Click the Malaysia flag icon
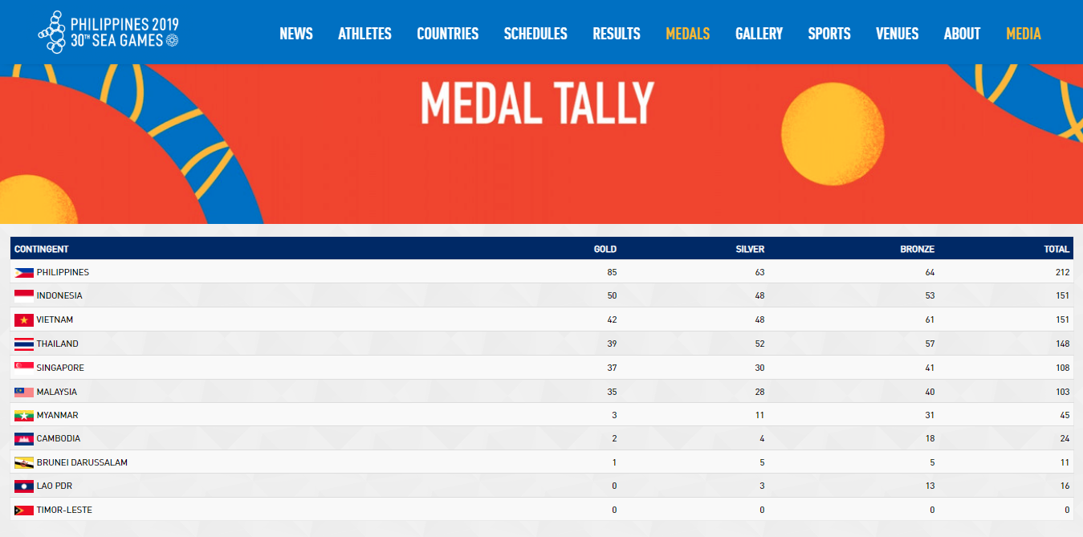The image size is (1083, 537). point(24,392)
